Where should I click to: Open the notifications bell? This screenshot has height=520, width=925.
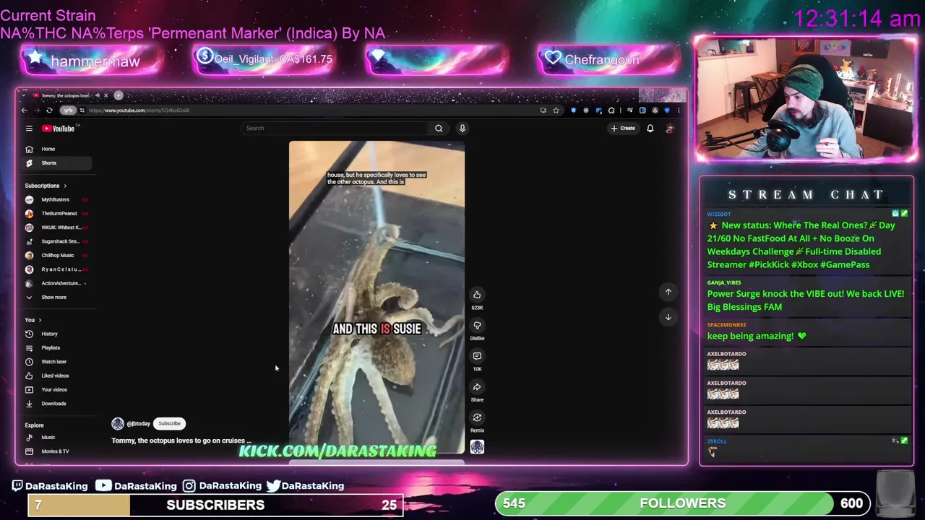coord(650,129)
